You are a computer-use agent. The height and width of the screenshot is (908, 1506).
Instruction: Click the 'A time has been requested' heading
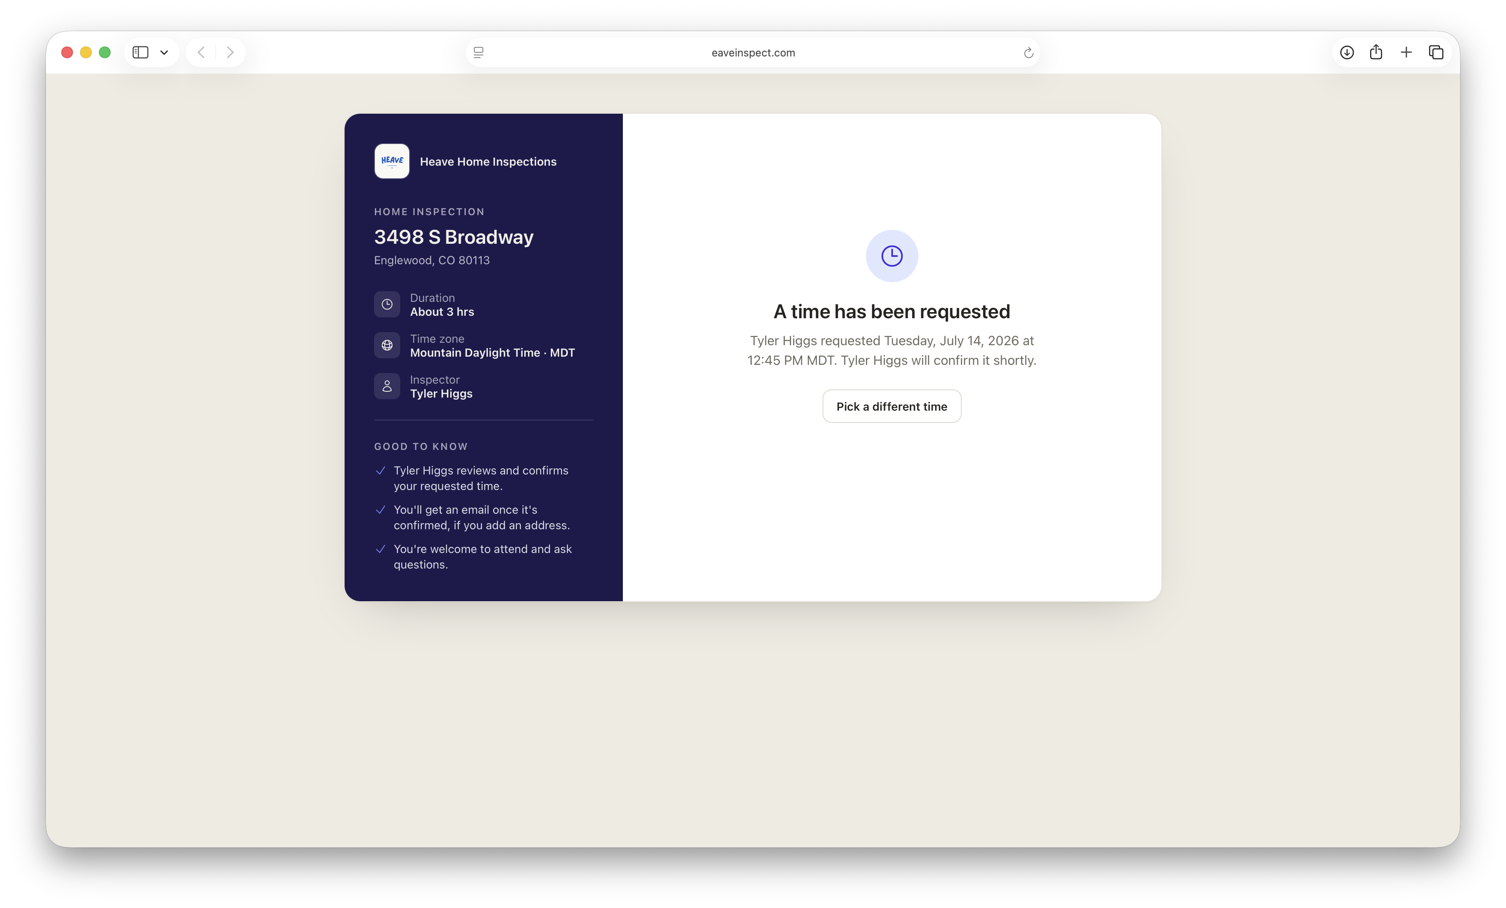pyautogui.click(x=891, y=312)
